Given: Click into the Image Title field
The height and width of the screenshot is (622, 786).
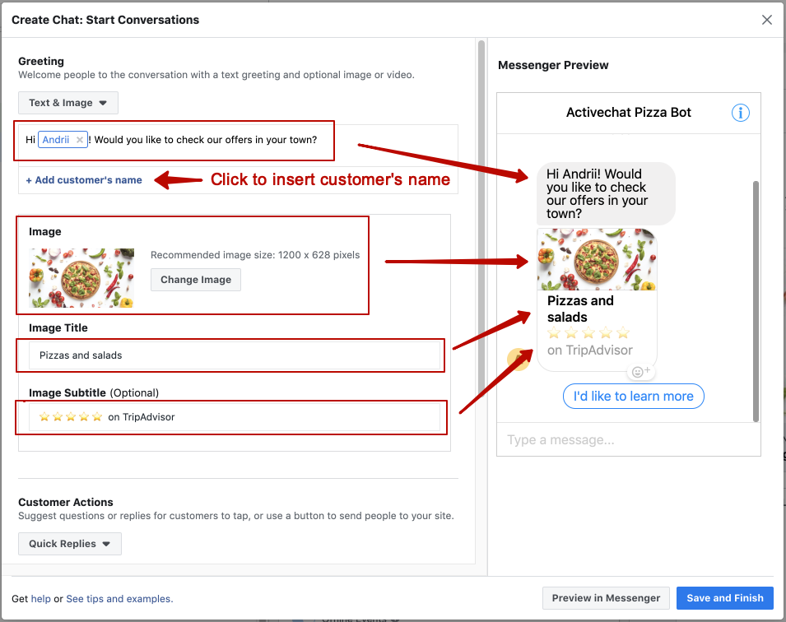Looking at the screenshot, I should pos(234,355).
